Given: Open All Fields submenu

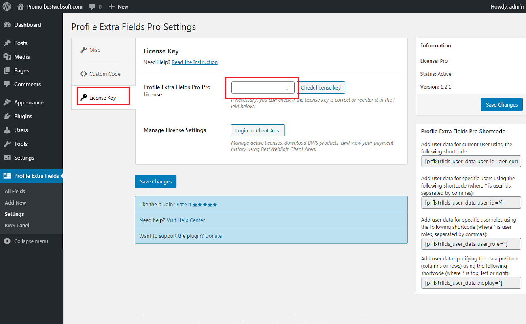Looking at the screenshot, I should [x=15, y=191].
